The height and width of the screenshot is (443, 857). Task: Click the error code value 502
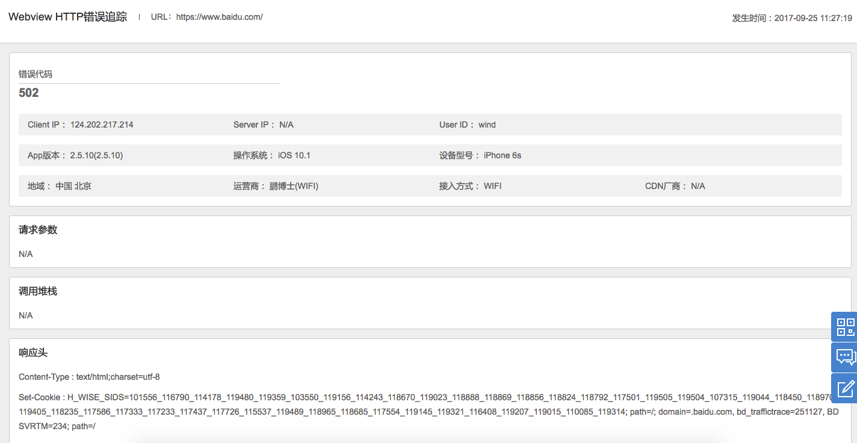(x=29, y=93)
